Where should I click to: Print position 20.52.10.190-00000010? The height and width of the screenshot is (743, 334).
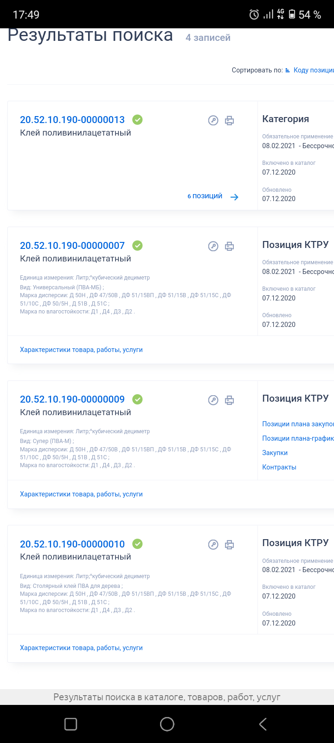[229, 545]
